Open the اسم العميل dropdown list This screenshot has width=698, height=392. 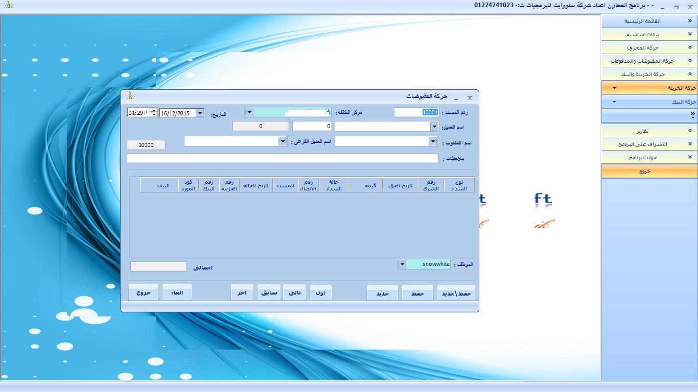pyautogui.click(x=434, y=126)
